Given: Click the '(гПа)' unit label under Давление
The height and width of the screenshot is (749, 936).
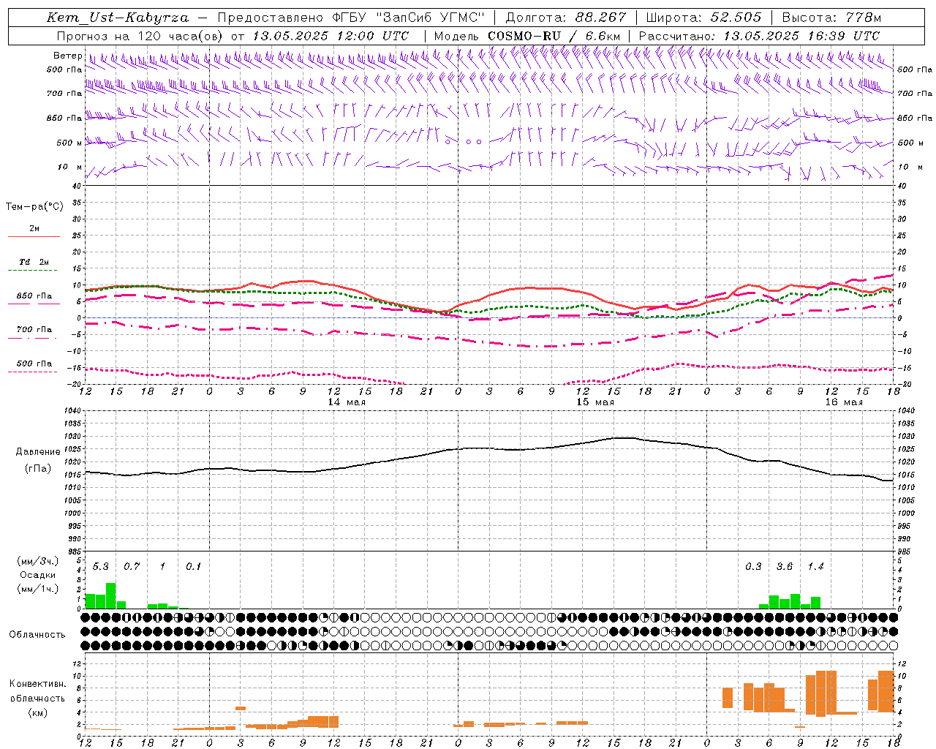Looking at the screenshot, I should 38,469.
